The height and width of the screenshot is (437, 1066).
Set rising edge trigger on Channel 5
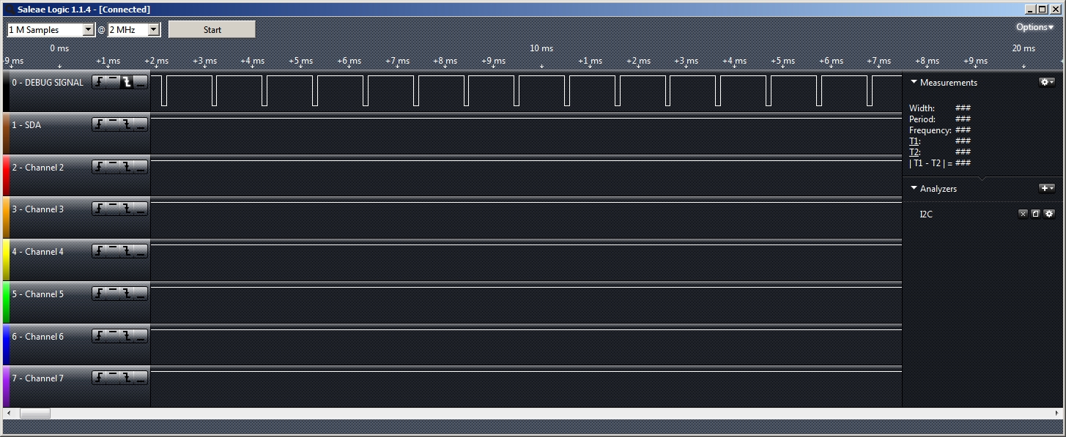click(99, 294)
